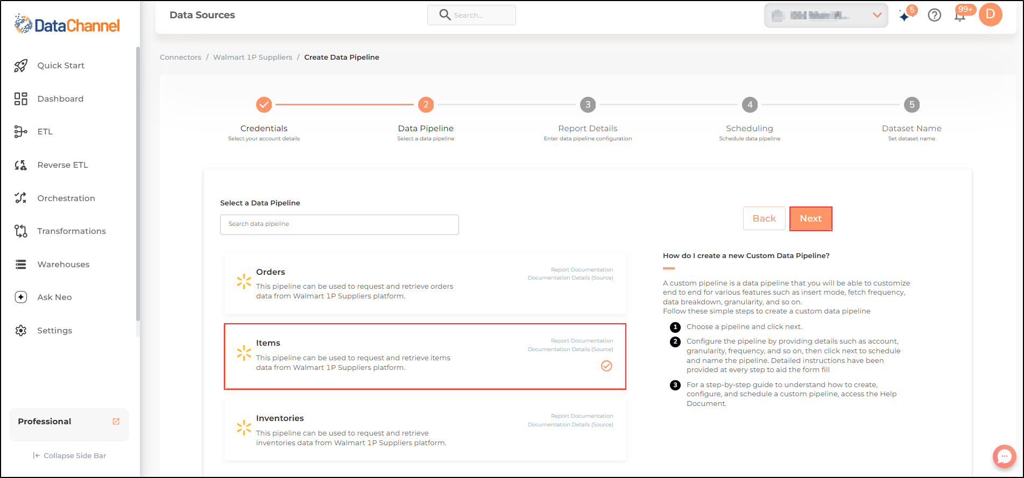This screenshot has width=1024, height=478.
Task: Click the Back button
Action: (x=764, y=218)
